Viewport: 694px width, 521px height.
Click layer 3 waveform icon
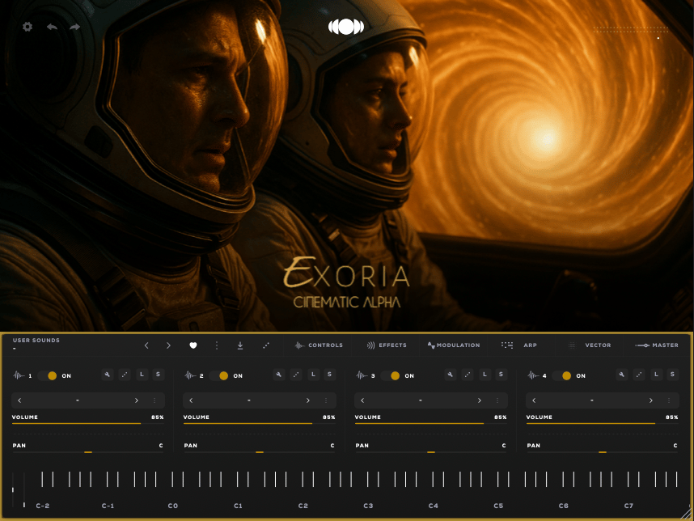[x=362, y=375]
